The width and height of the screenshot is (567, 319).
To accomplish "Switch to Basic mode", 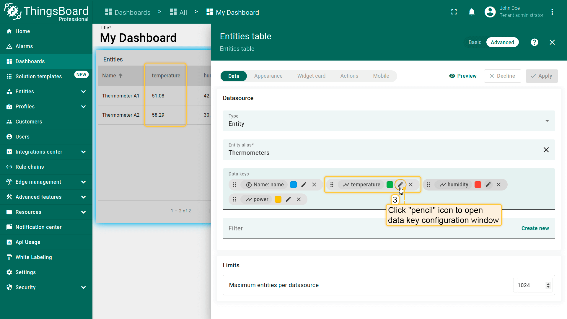I will click(475, 42).
